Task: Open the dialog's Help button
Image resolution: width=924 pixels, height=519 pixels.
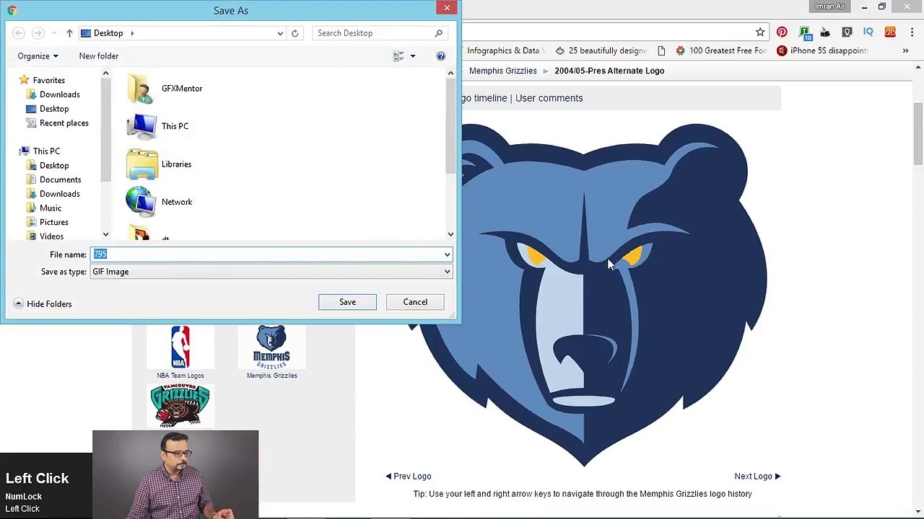Action: click(441, 56)
